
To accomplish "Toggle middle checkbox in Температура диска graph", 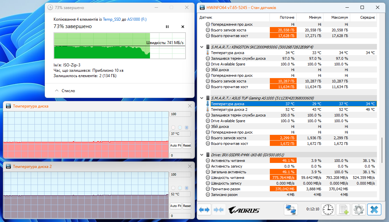I will pos(180,128).
